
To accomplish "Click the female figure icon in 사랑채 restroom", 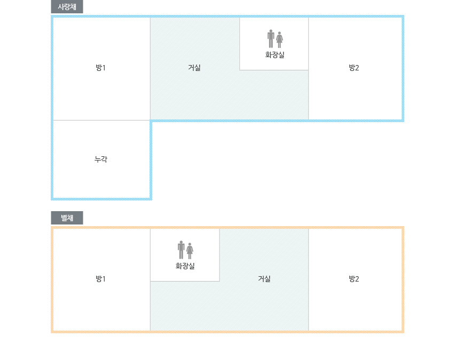I will coord(279,39).
